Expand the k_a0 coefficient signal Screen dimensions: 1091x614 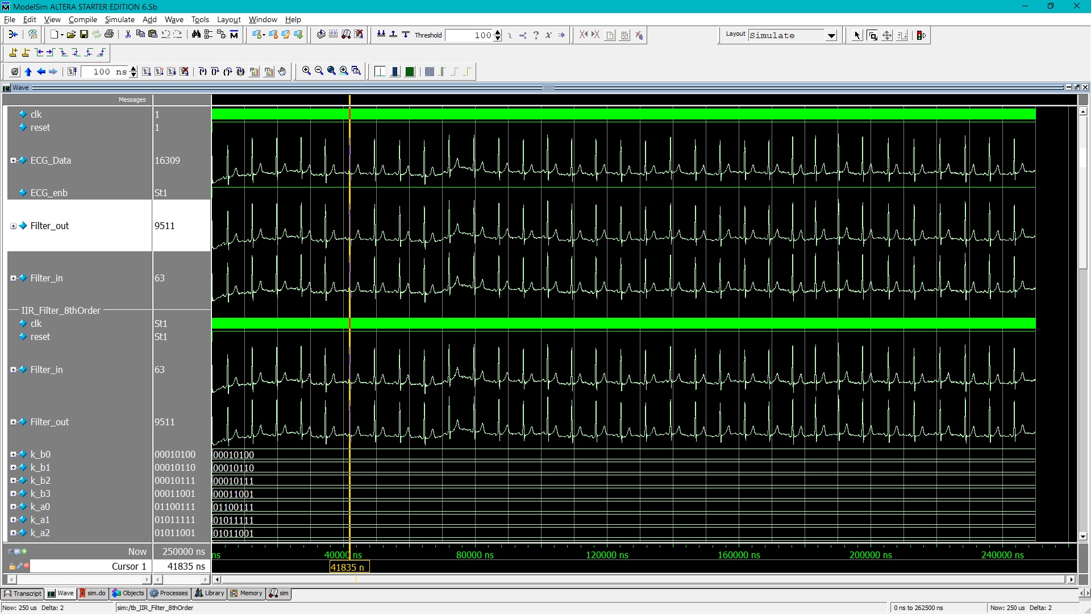click(13, 507)
